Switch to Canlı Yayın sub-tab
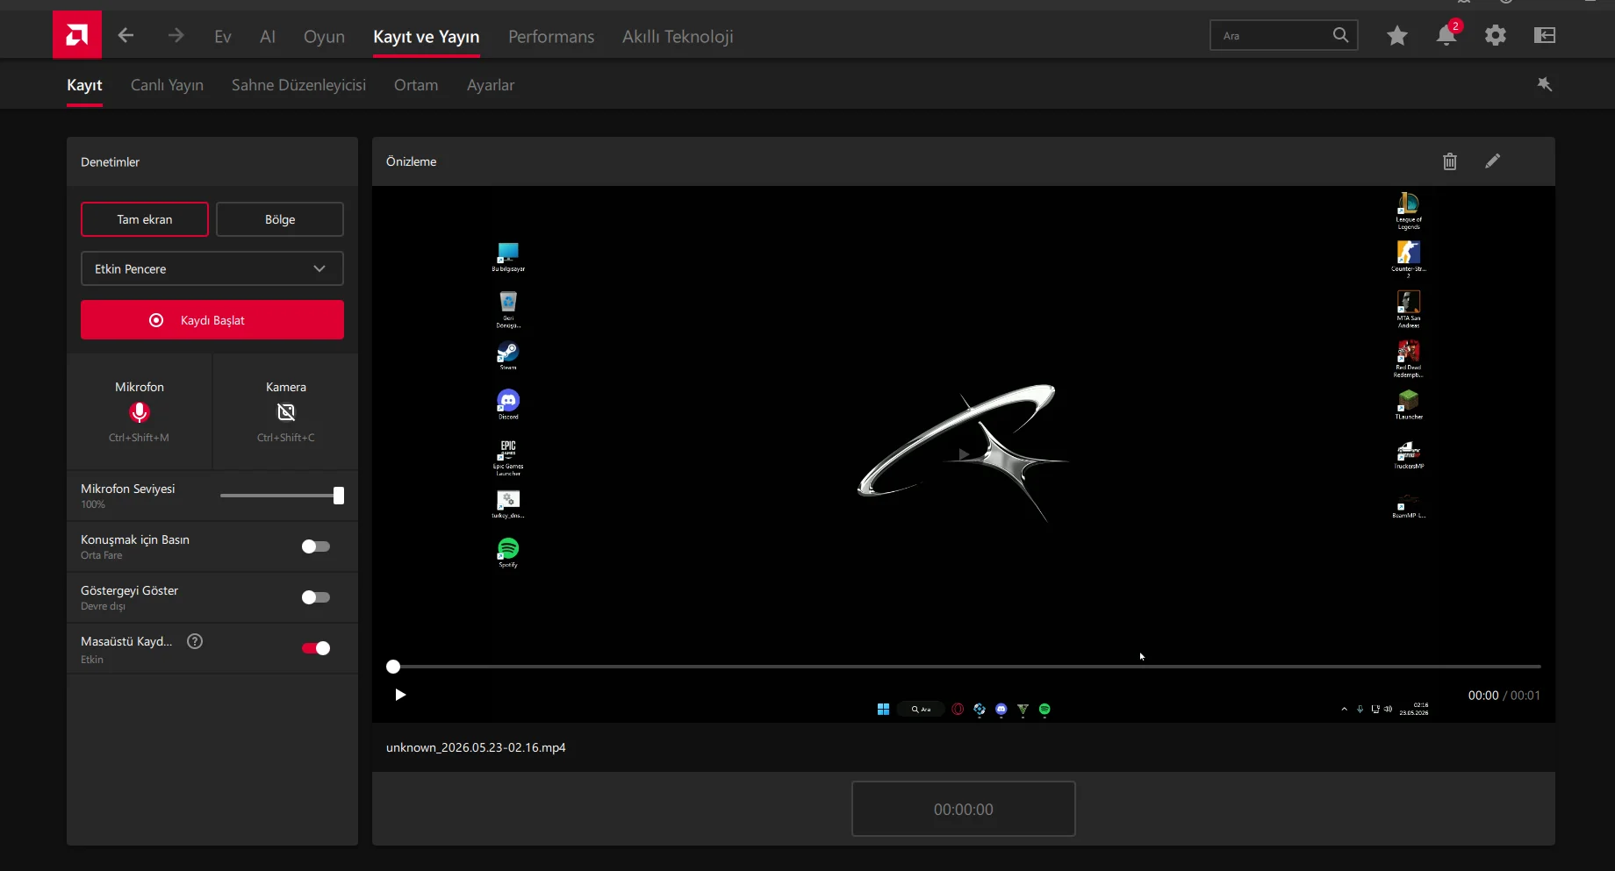This screenshot has height=871, width=1615. pos(167,85)
